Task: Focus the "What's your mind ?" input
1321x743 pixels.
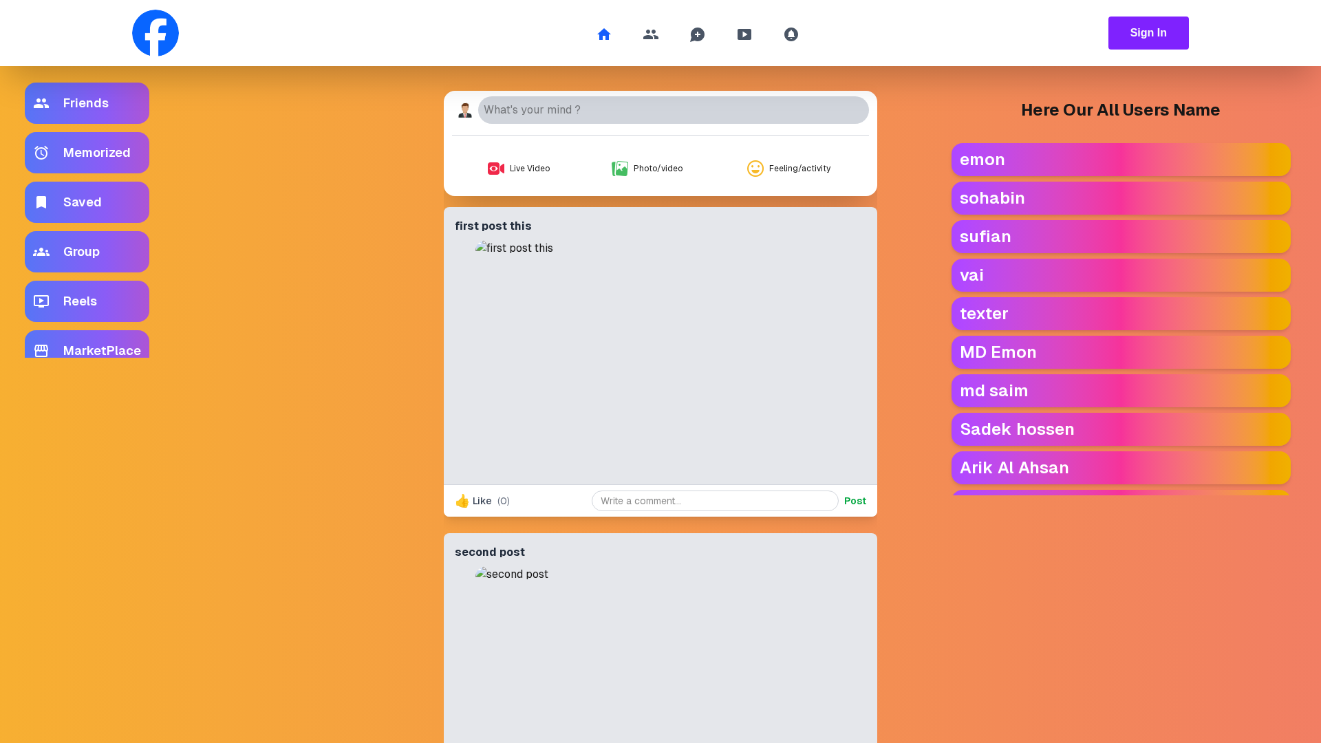Action: pyautogui.click(x=674, y=110)
